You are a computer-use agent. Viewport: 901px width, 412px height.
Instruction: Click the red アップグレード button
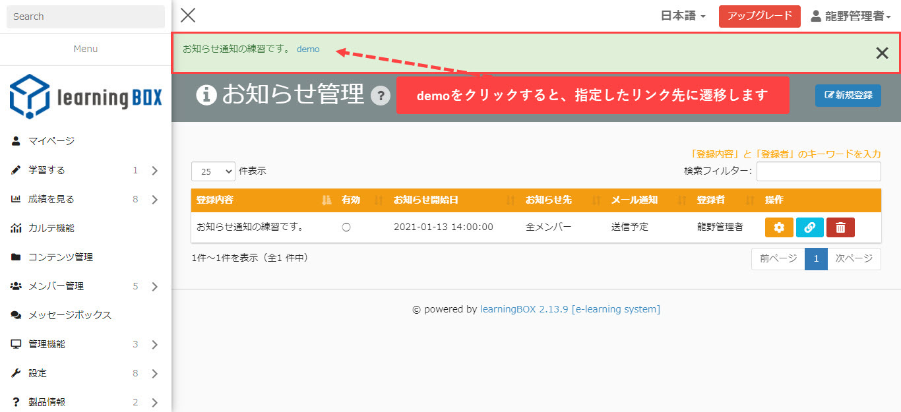coord(759,16)
